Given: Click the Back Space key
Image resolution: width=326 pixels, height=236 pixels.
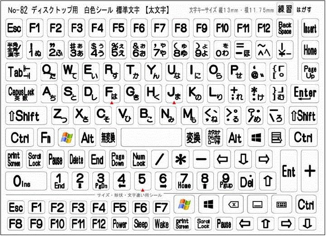Looking at the screenshot, I should [x=285, y=28].
